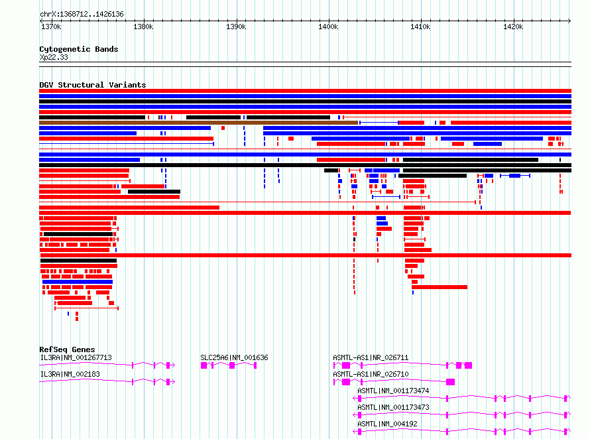Open the SLC25A6|NM_001636 gene label

coord(234,357)
